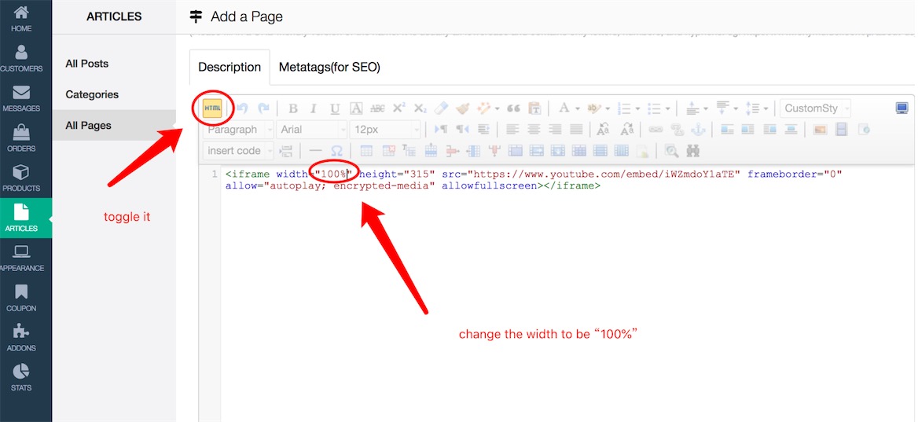This screenshot has width=918, height=422.
Task: Toggle italic formatting in editor toolbar
Action: 314,108
